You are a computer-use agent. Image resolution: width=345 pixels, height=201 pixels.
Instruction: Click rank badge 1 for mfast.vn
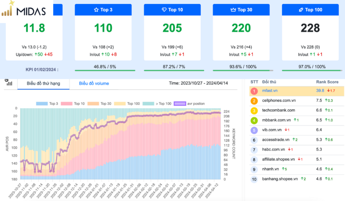(x=254, y=91)
